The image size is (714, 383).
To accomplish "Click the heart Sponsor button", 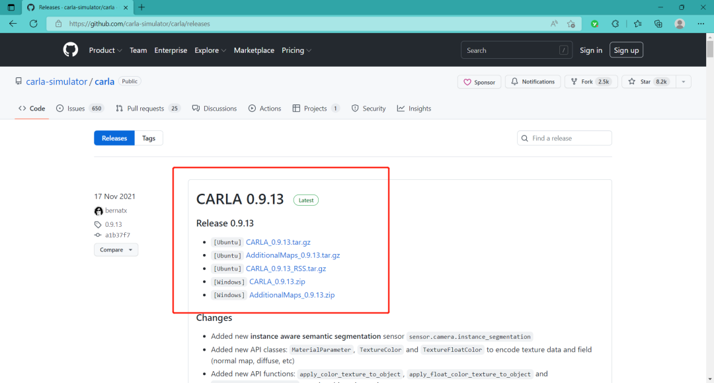I will coord(479,82).
